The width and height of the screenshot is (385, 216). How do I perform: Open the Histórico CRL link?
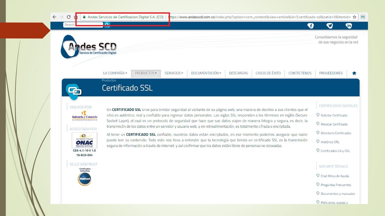(x=330, y=142)
